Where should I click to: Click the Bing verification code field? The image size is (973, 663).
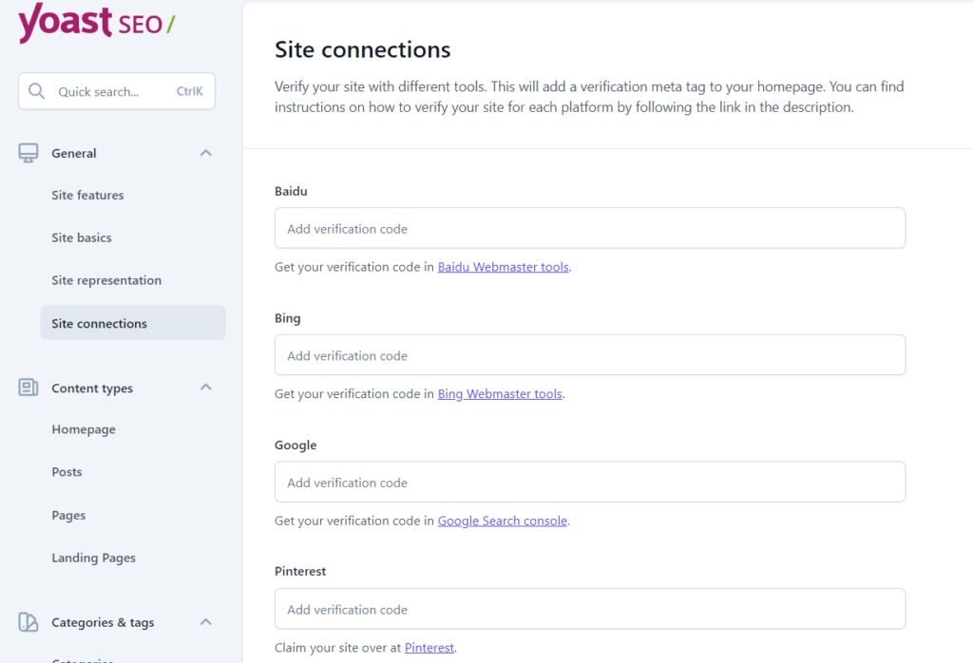click(x=589, y=354)
